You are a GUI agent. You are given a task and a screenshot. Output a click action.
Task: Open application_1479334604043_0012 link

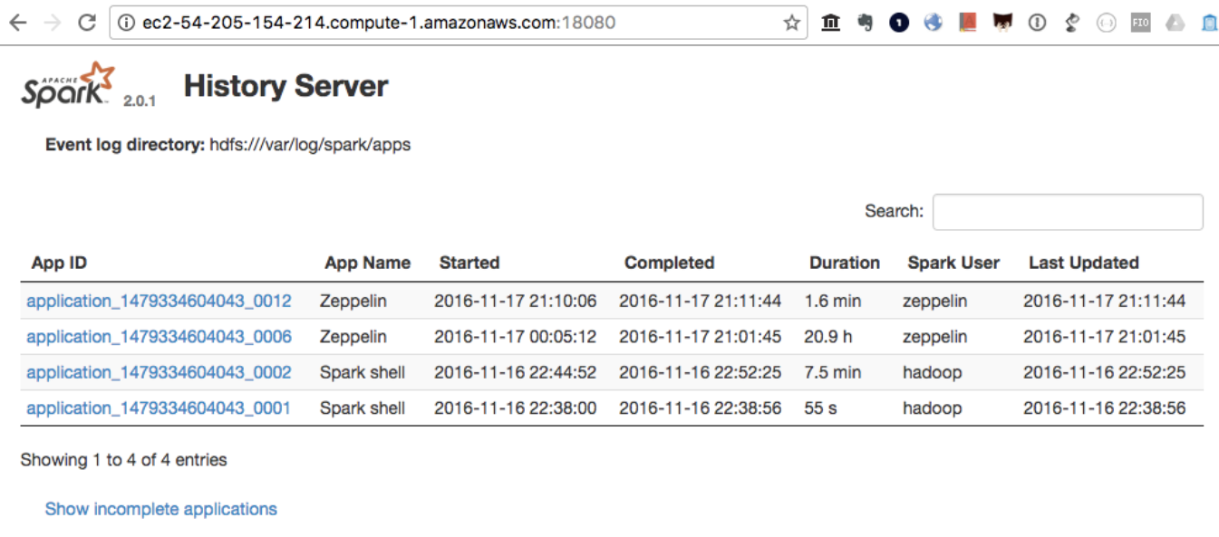(x=159, y=301)
